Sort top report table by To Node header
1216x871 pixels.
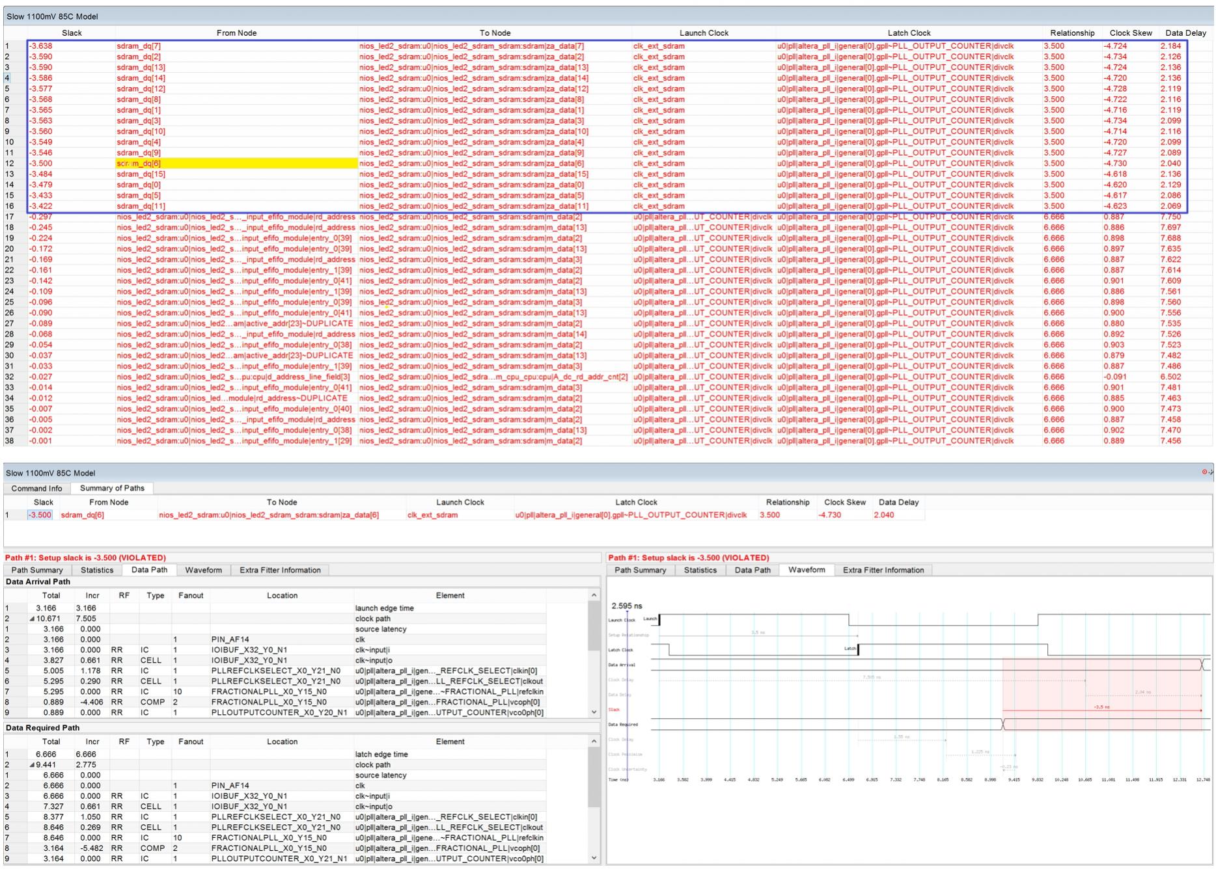495,33
